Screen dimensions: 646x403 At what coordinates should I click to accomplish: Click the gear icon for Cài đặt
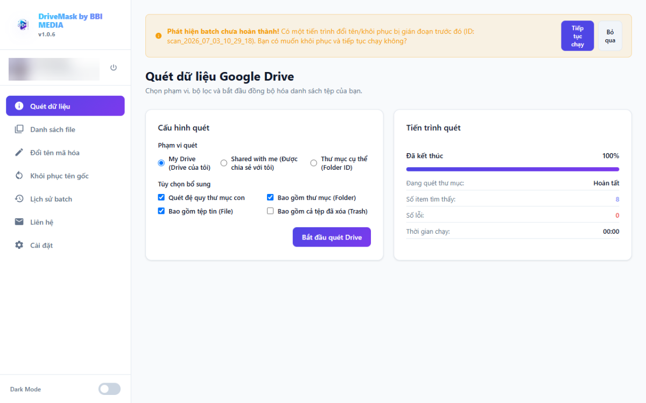click(x=19, y=245)
